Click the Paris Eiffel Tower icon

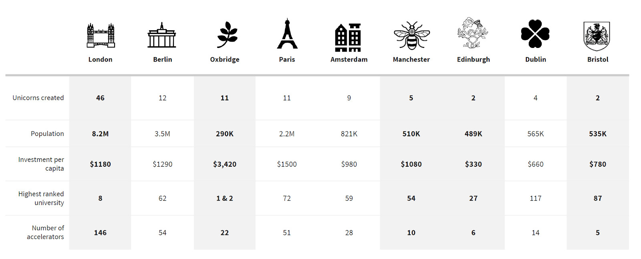pos(287,34)
